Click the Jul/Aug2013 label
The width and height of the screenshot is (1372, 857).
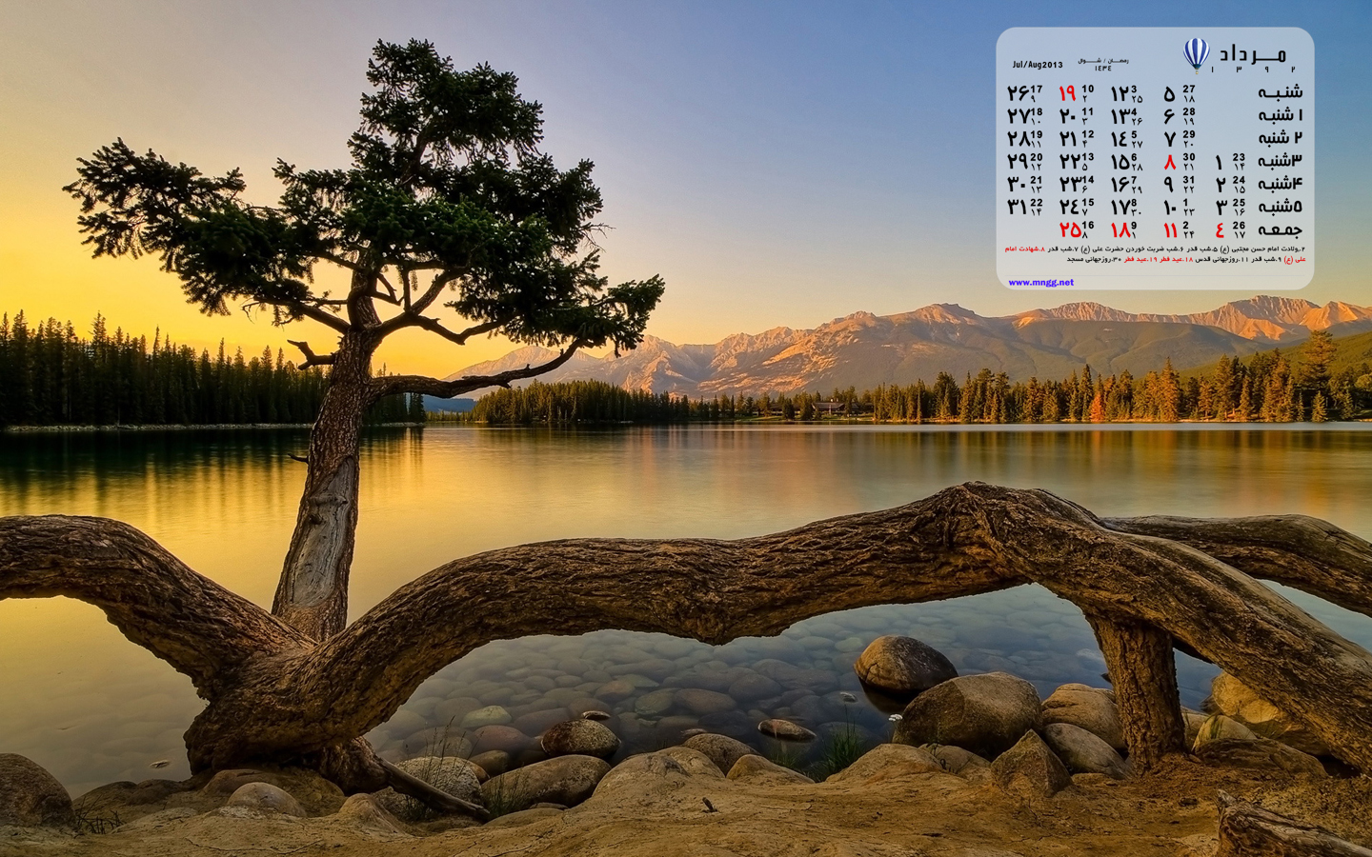point(1038,65)
